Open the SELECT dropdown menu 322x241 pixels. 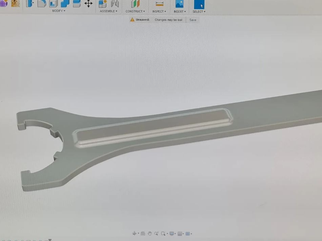point(199,12)
